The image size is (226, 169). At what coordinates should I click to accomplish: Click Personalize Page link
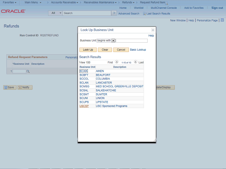click(x=207, y=20)
